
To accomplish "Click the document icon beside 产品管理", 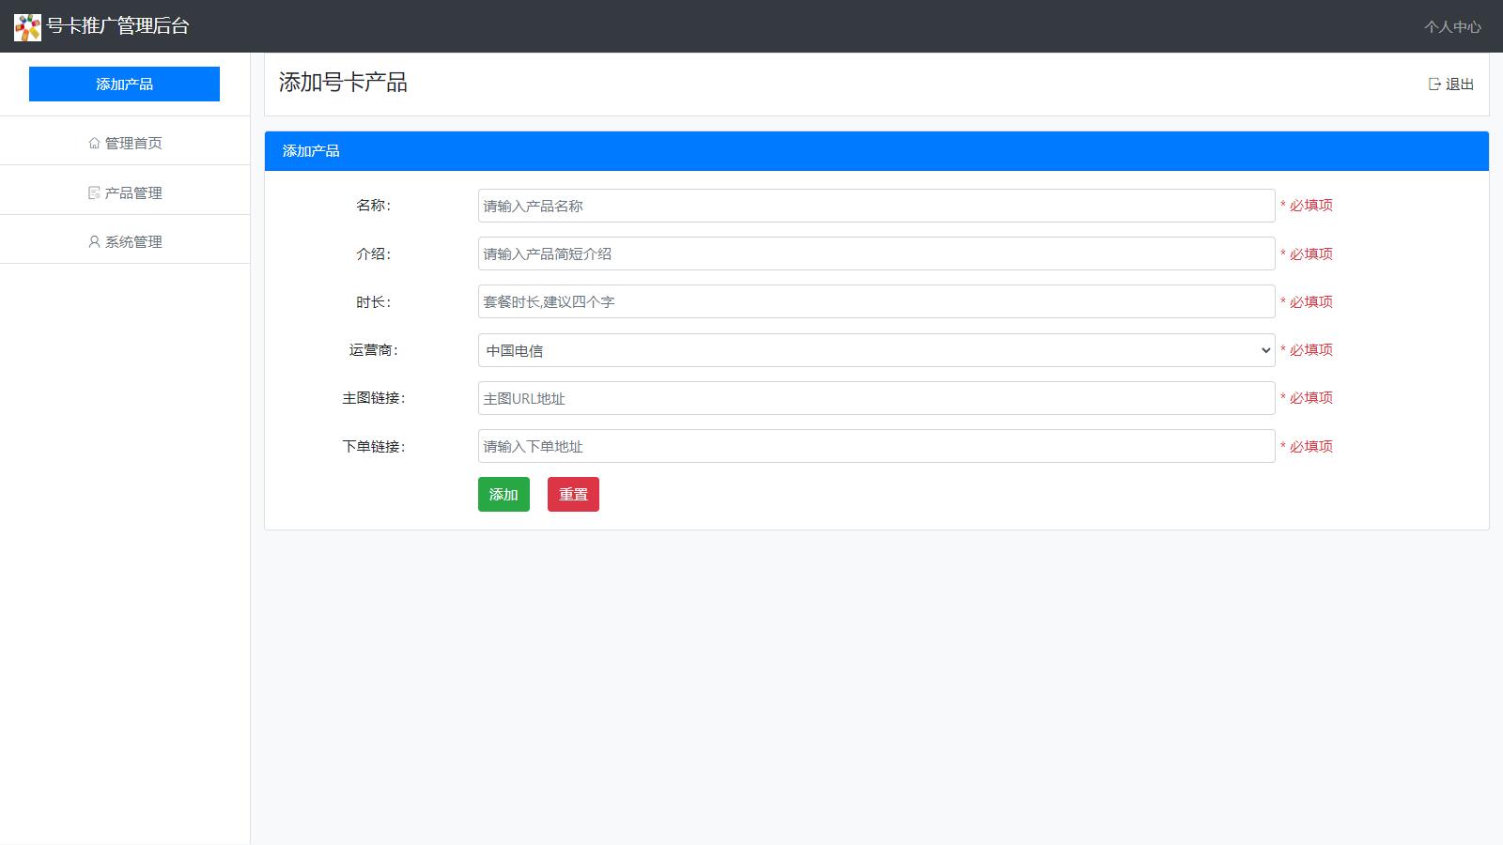I will 94,193.
